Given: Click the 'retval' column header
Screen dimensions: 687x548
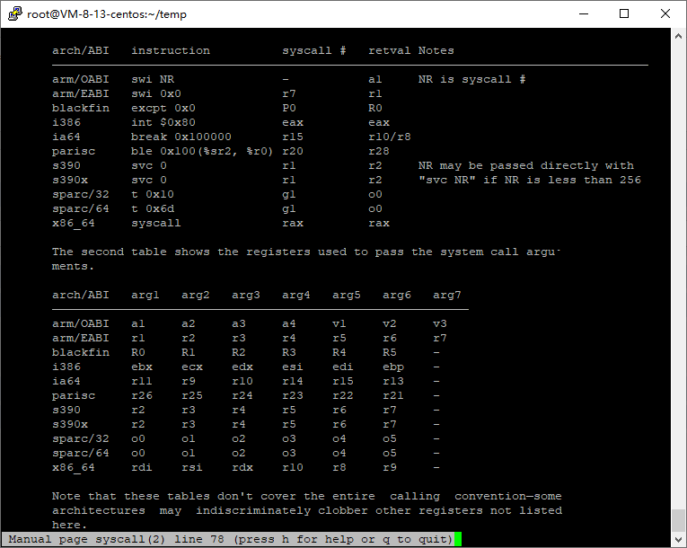Looking at the screenshot, I should (x=390, y=50).
